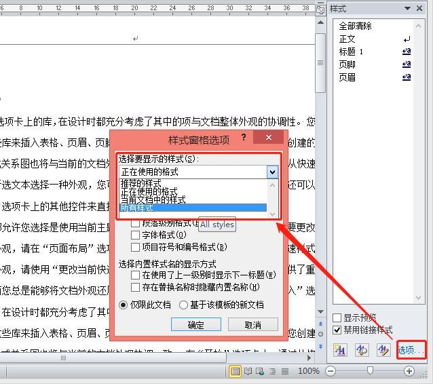Select the 仅限此文档 radio button
The width and height of the screenshot is (433, 384).
tap(123, 305)
